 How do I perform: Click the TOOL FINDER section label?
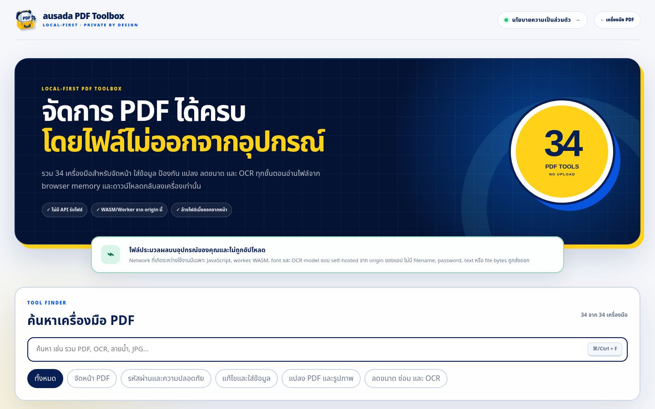tap(47, 303)
